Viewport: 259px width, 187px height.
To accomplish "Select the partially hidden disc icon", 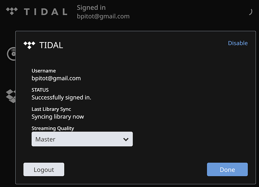I will pos(11,54).
